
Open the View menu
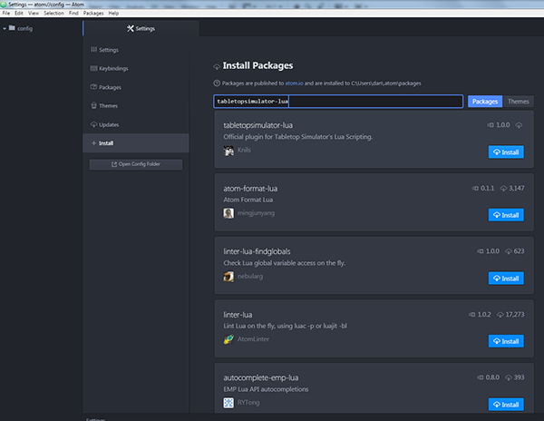coord(34,14)
